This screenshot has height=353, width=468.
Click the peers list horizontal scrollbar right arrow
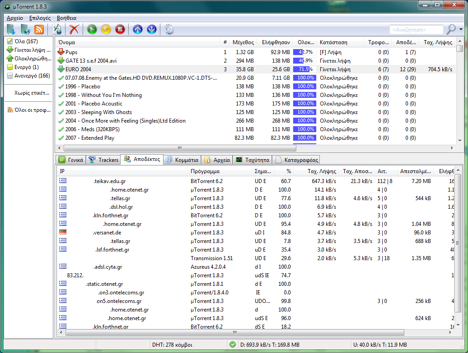450,332
